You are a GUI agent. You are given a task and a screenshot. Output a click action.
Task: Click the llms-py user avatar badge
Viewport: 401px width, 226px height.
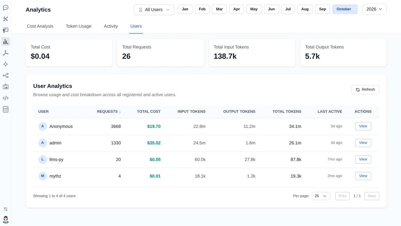(43, 159)
